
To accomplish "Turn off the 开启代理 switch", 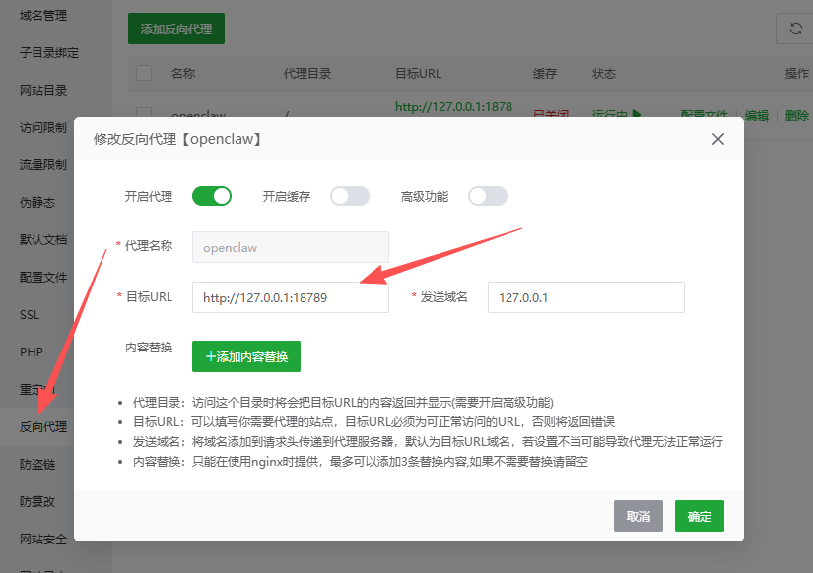I will coord(211,196).
